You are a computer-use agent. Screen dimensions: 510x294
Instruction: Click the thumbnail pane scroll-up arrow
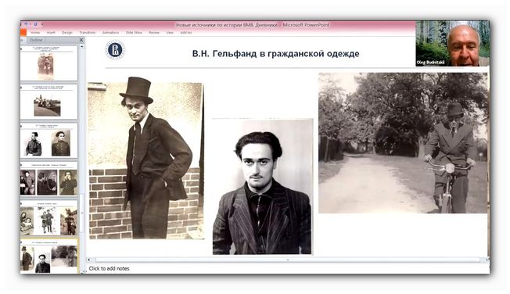(x=81, y=46)
